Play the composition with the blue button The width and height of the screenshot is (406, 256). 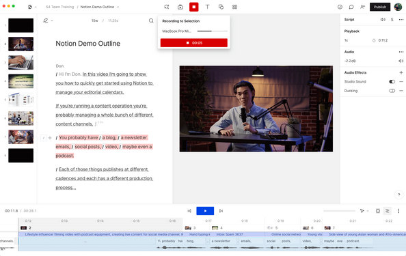coord(205,211)
